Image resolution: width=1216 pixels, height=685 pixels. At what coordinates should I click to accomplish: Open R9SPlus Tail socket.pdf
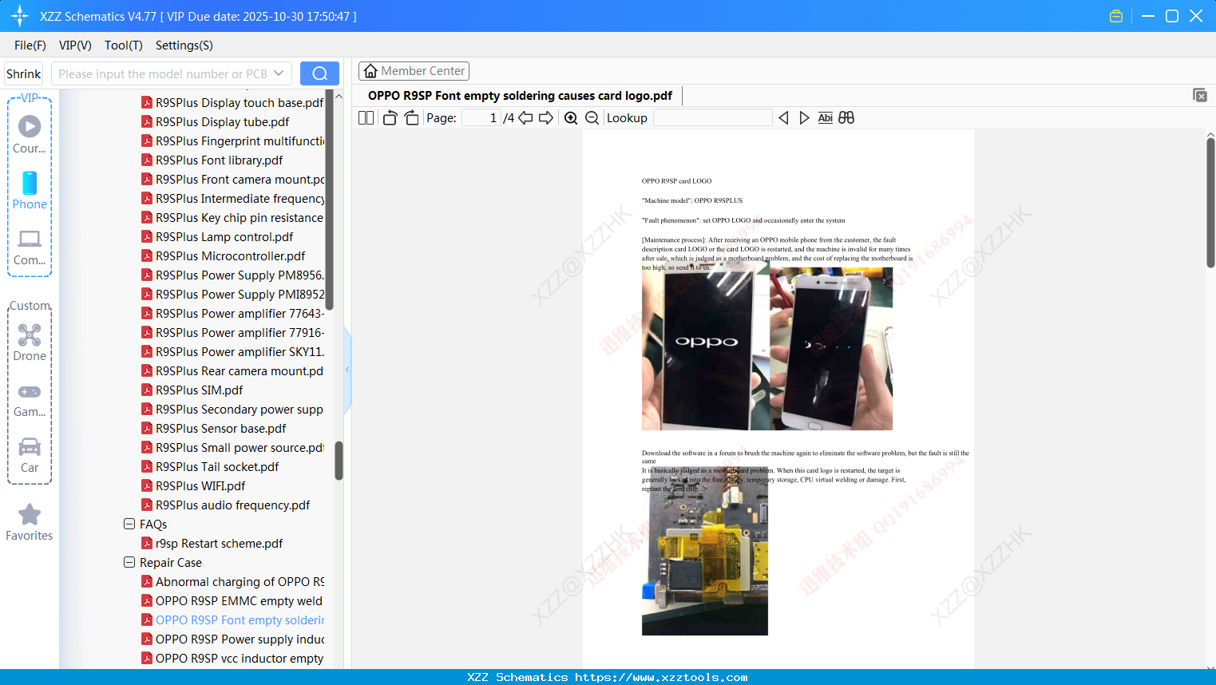(x=217, y=466)
